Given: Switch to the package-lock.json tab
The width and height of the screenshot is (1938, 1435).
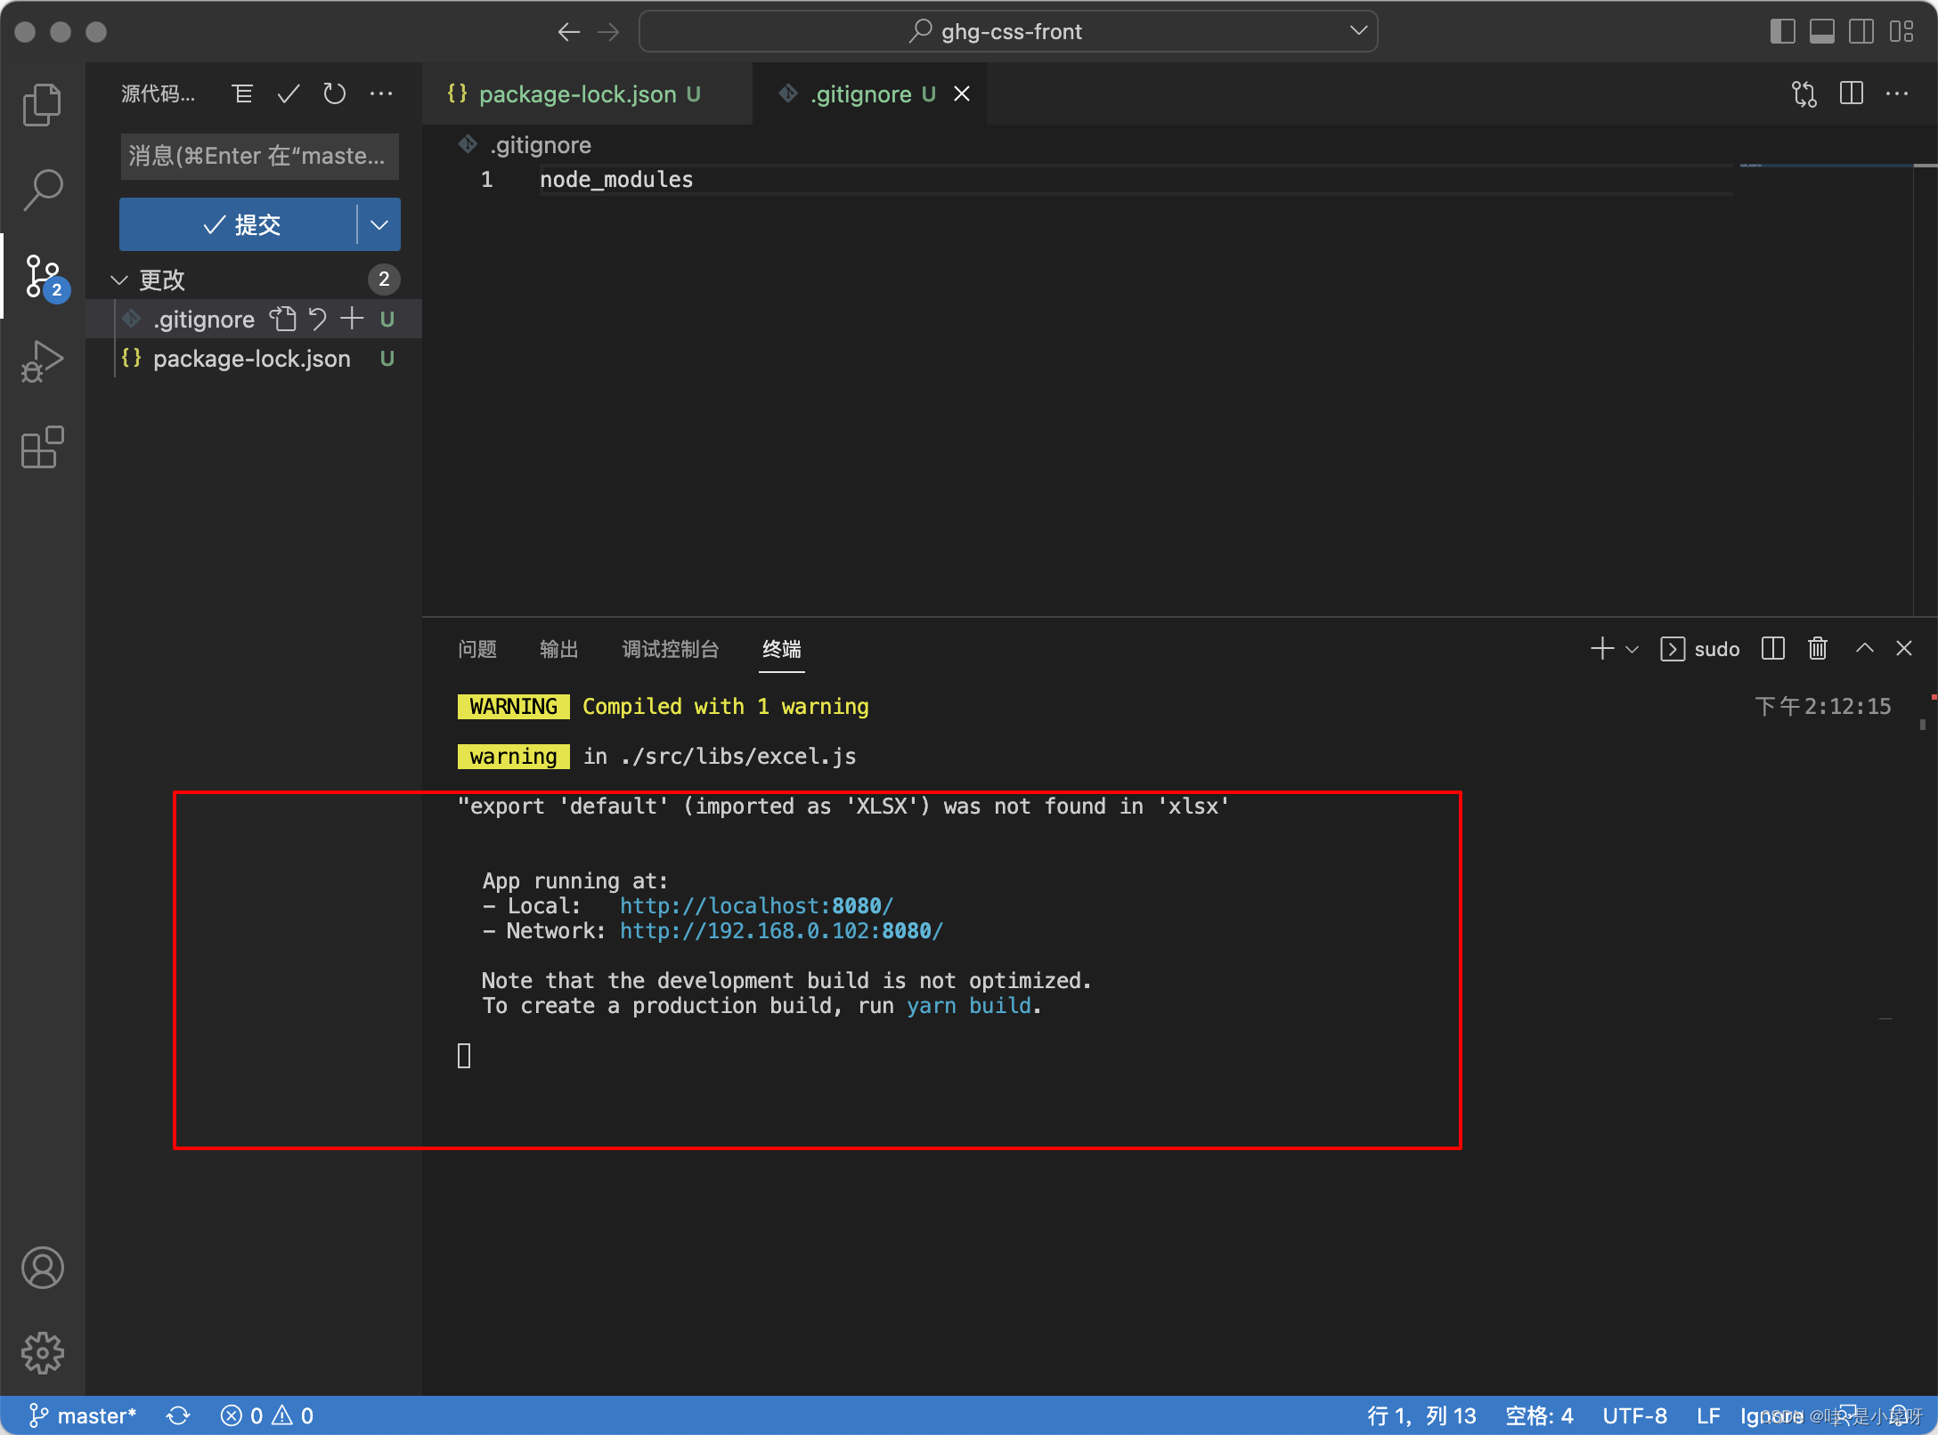Looking at the screenshot, I should pos(574,93).
